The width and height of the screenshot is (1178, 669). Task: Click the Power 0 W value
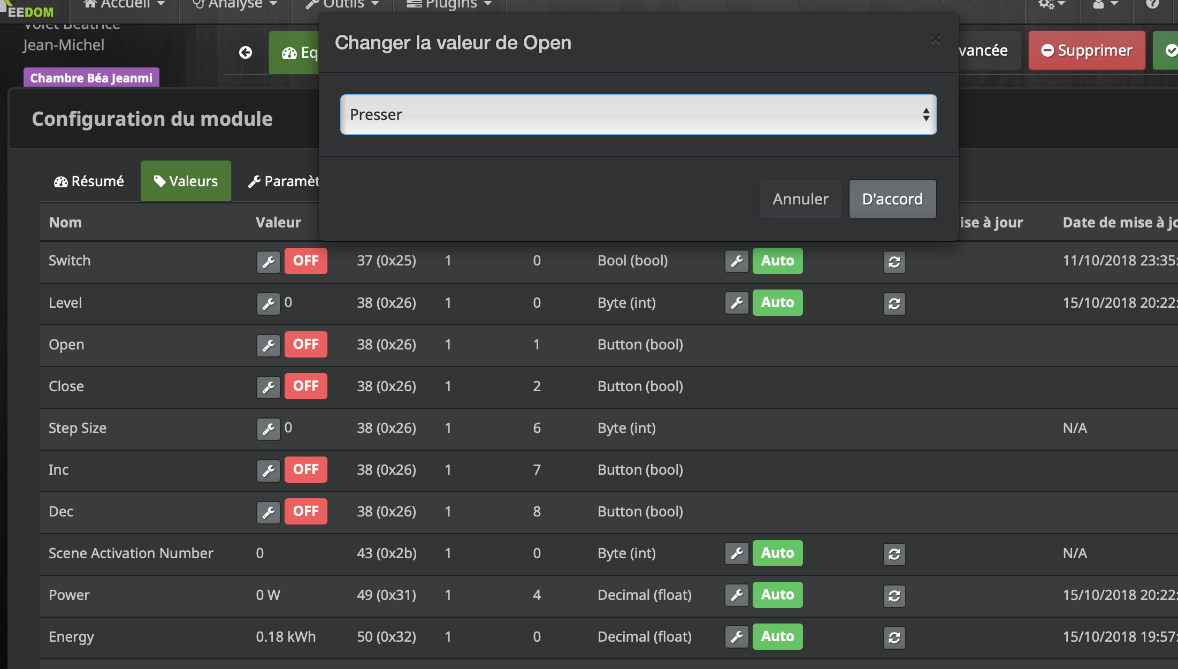(268, 595)
